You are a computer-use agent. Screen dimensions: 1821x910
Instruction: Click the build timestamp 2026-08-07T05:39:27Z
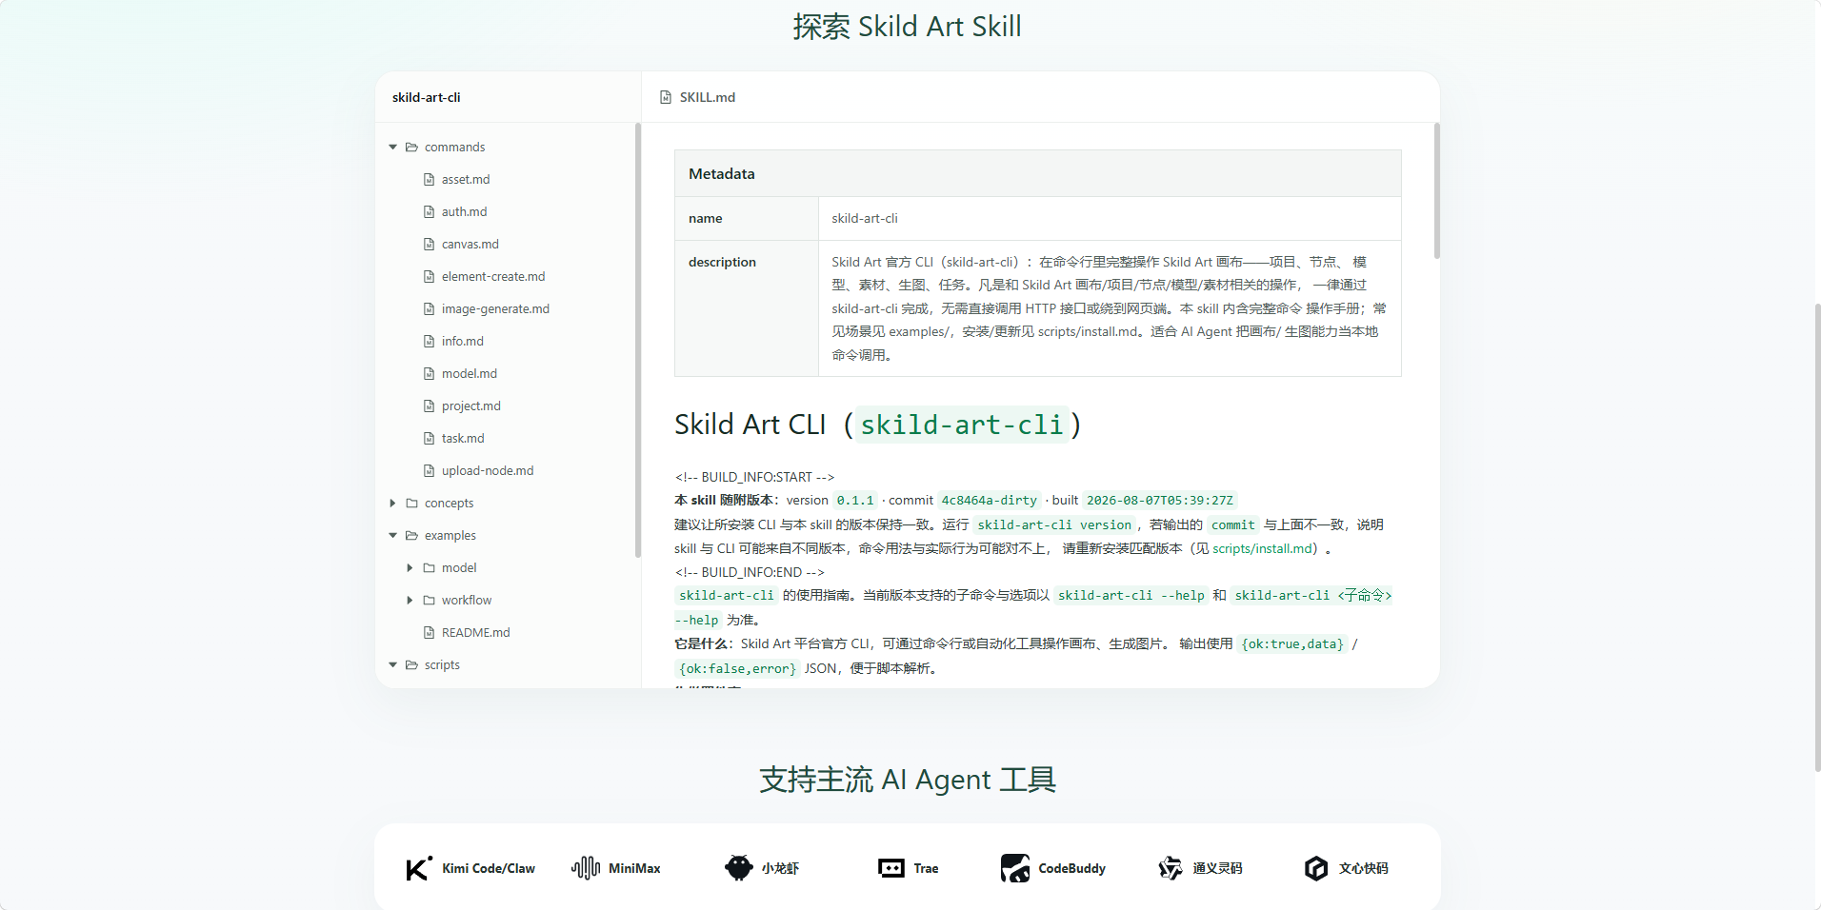(x=1160, y=501)
